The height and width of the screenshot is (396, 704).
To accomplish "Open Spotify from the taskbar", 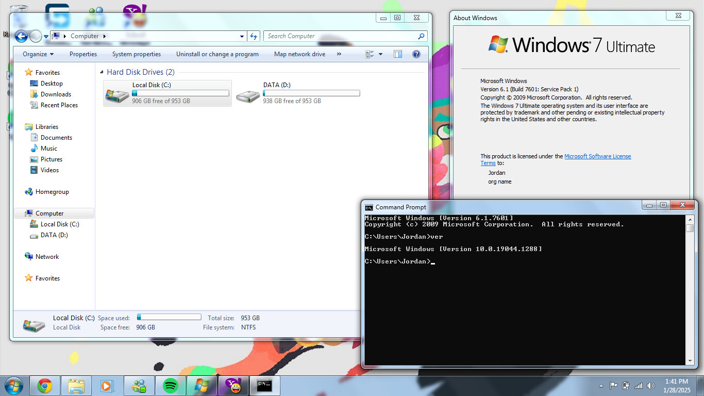I will click(x=171, y=386).
